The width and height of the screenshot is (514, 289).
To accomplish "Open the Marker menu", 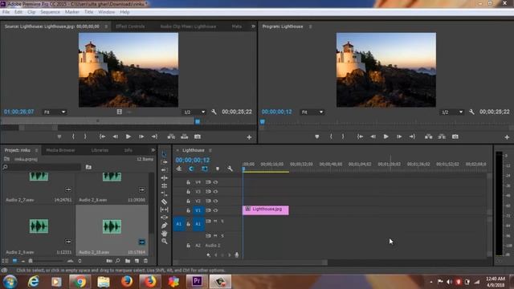I will 72,12.
